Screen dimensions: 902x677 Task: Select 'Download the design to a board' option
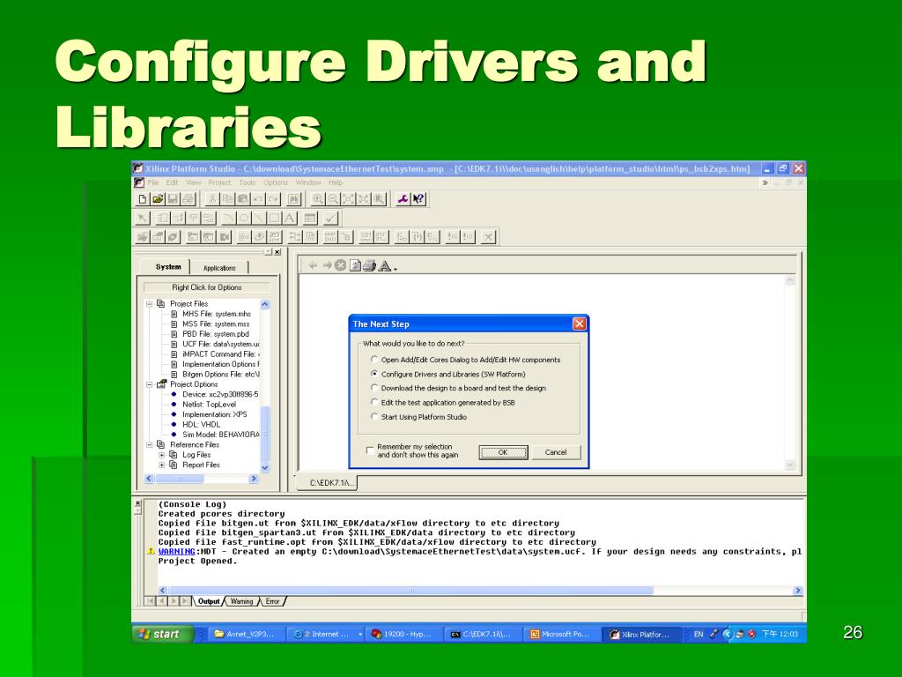point(374,388)
